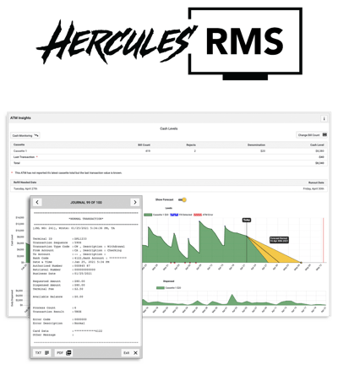The height and width of the screenshot is (365, 338).
Task: Click the Bill Count column header
Action: 144,144
